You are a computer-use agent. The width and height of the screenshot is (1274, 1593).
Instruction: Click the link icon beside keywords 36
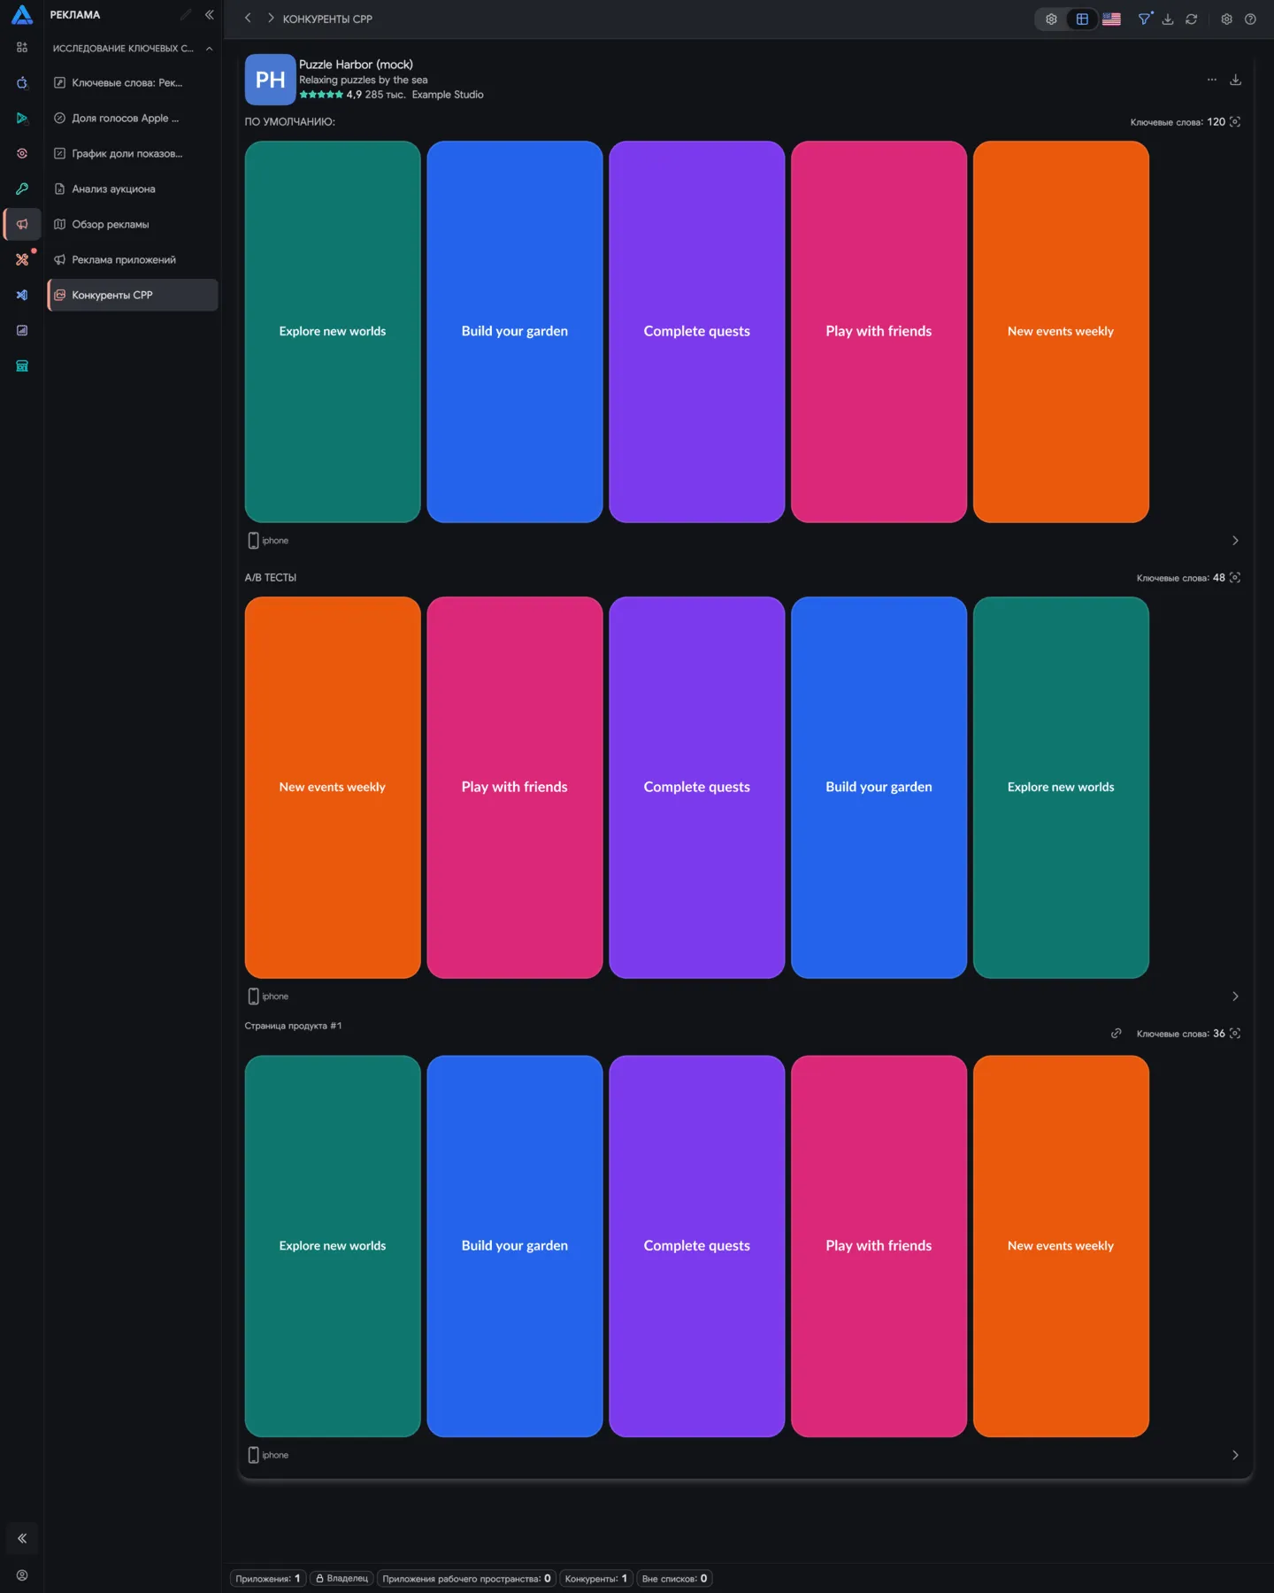pos(1117,1034)
